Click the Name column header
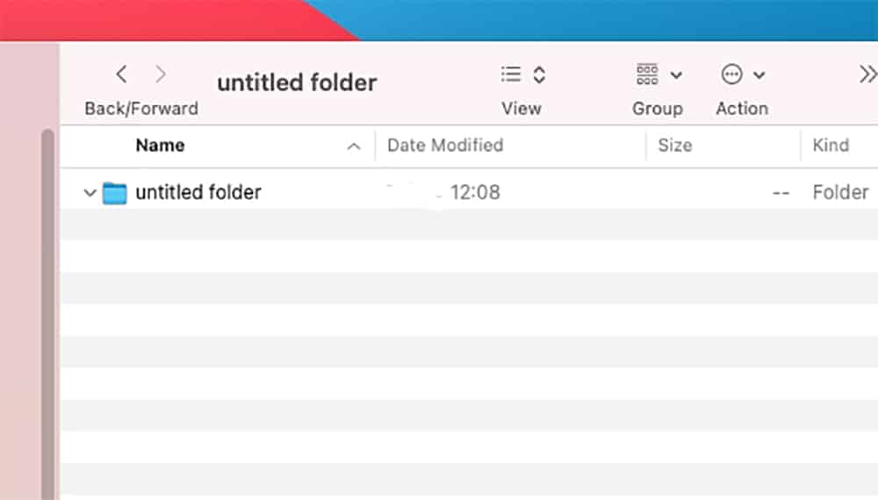The width and height of the screenshot is (878, 500). click(160, 146)
